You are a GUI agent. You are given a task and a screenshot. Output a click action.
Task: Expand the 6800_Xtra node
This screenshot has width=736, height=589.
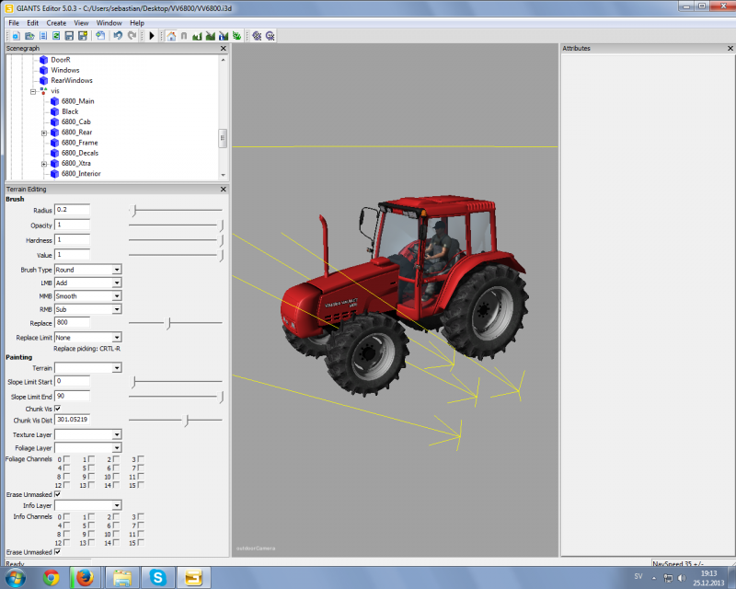click(44, 164)
